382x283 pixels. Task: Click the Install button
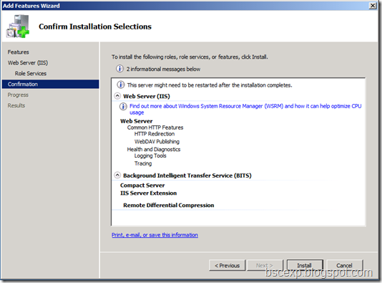pos(305,265)
